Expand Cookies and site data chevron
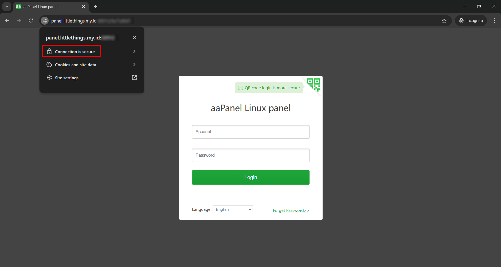Screen dimensions: 501x267 tap(134, 65)
